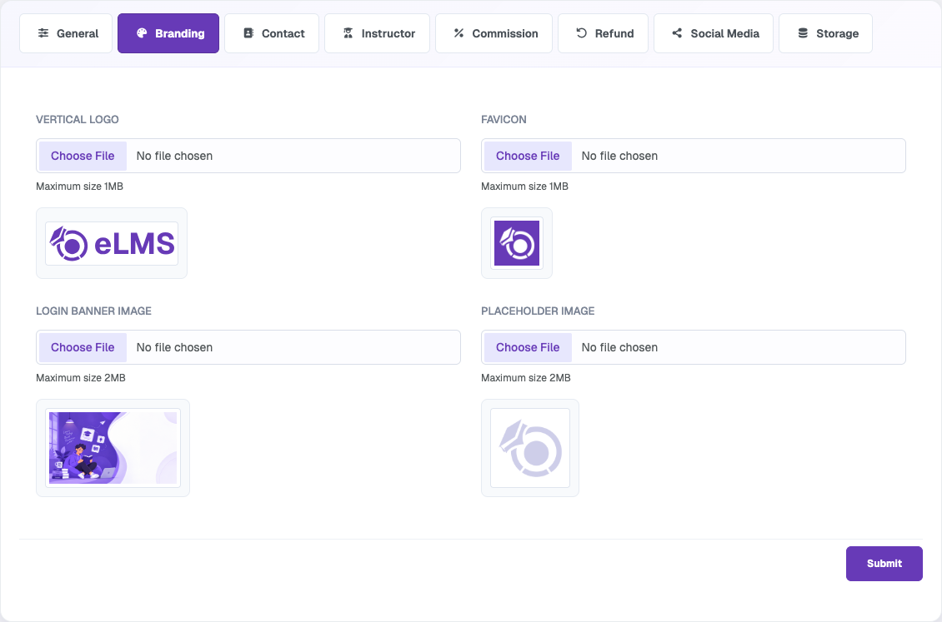Image resolution: width=942 pixels, height=622 pixels.
Task: Select the Branding tab label
Action: pyautogui.click(x=179, y=33)
